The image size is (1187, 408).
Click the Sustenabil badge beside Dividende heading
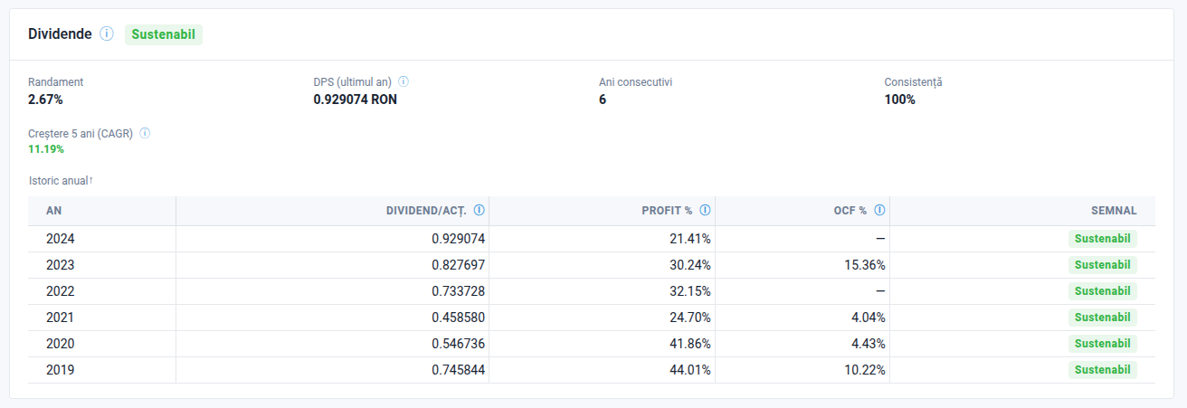click(163, 34)
